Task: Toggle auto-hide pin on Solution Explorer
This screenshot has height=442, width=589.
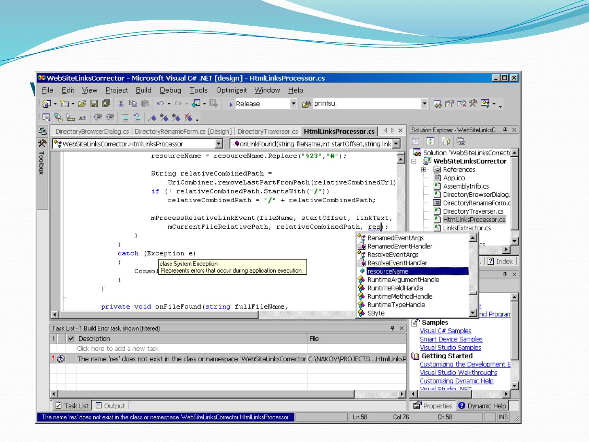Action: coord(506,130)
